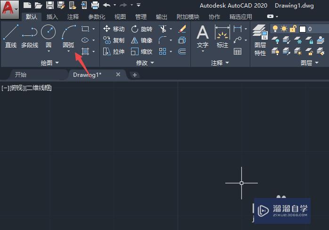Click the fillet corner tool
Viewport: 329px width, 230px height.
pos(163,40)
